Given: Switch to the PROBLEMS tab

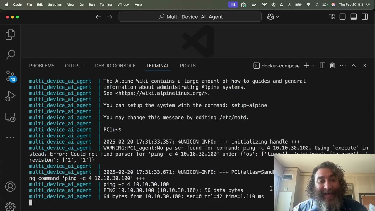Looking at the screenshot, I should 42,66.
